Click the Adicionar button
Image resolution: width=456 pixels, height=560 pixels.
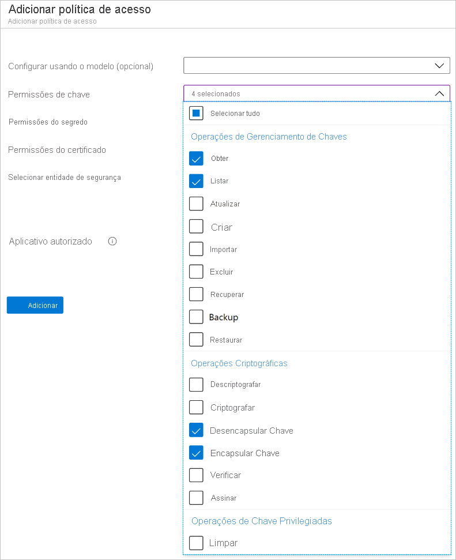[x=35, y=305]
